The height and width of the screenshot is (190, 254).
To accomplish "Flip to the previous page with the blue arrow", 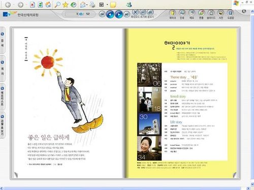I will 110,14.
